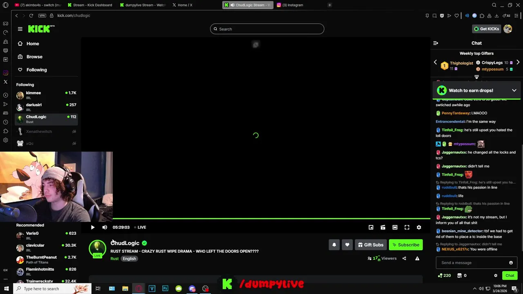Screen dimensions: 523x294
Task: Open emoji picker in chat box
Action: coord(511,263)
